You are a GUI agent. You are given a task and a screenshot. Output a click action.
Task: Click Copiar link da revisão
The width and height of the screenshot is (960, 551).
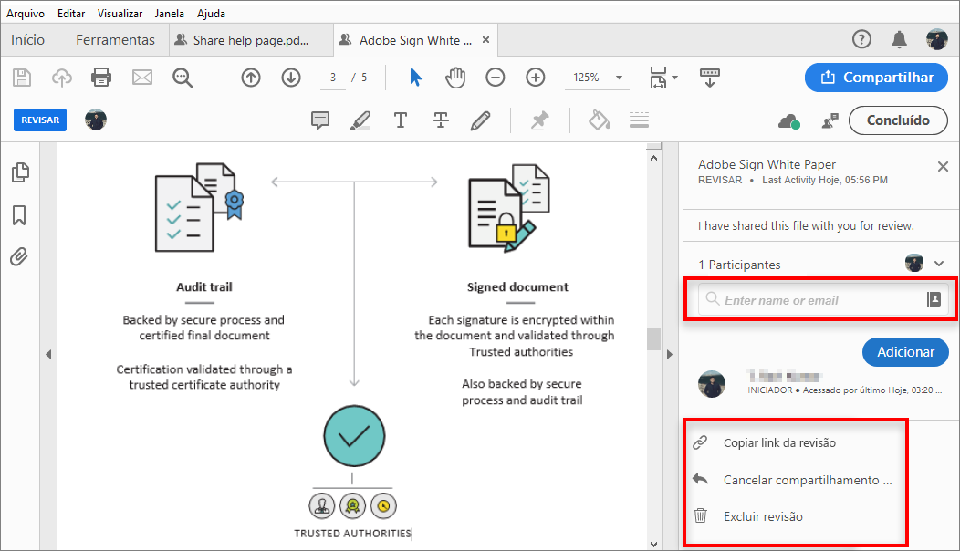779,442
